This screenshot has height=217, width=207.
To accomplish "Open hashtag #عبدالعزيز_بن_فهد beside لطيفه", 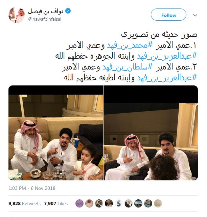I will point(167,78).
